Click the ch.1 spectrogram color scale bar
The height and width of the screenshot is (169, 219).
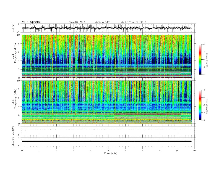pyautogui.click(x=200, y=59)
